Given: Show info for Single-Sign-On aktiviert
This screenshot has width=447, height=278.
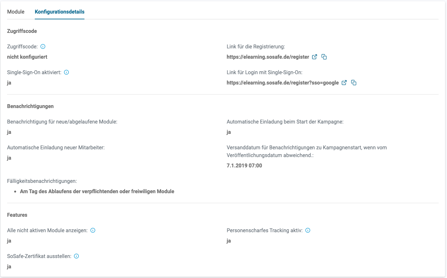Looking at the screenshot, I should point(66,72).
